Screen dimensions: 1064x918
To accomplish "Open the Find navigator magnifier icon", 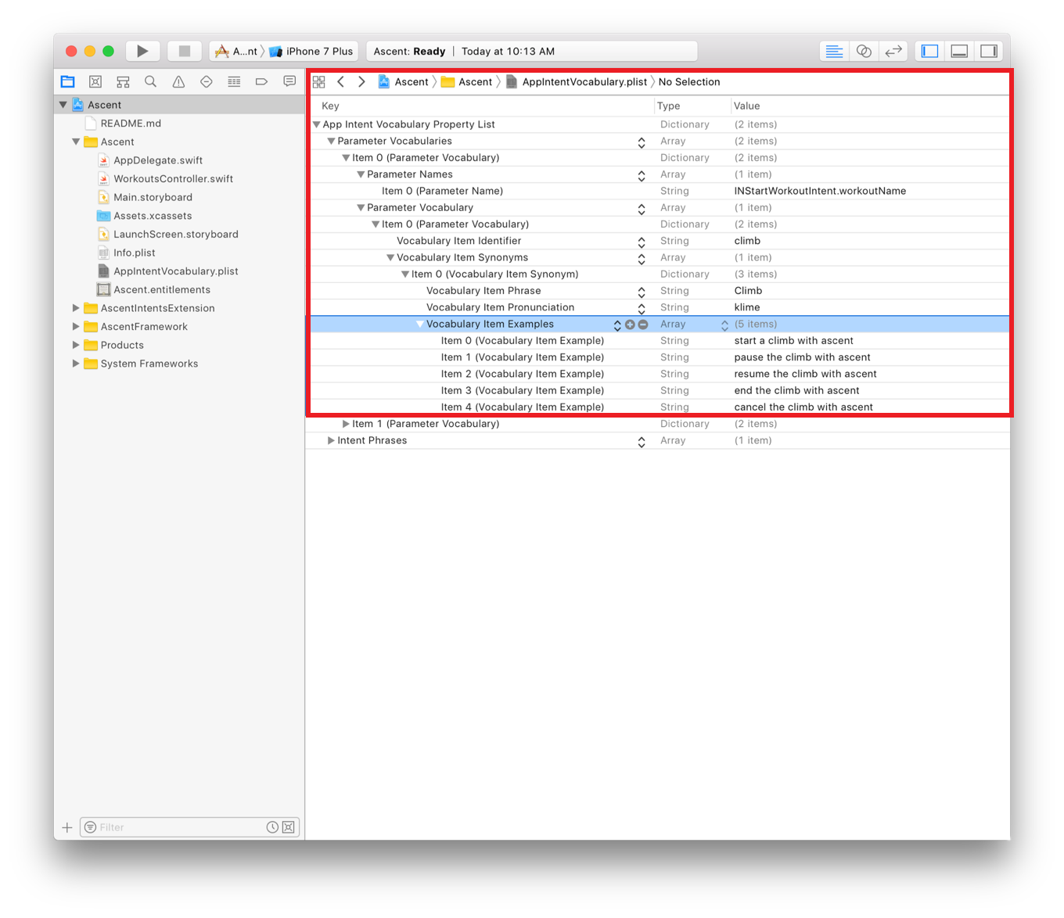I will [150, 81].
